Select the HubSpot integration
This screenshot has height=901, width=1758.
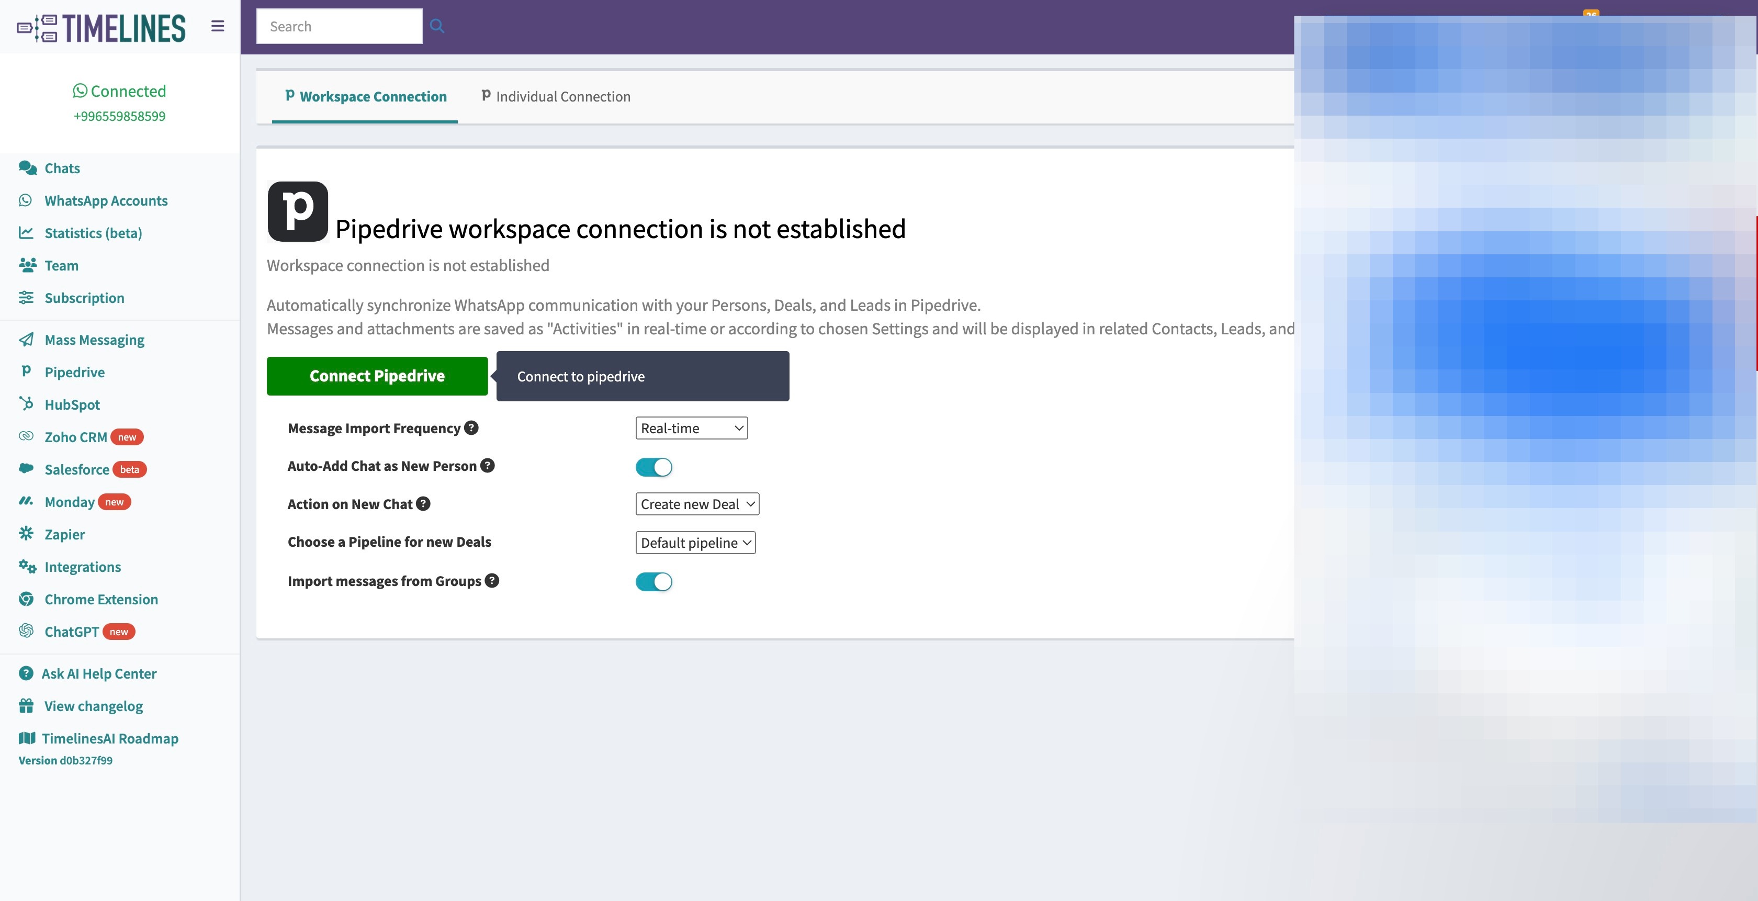click(x=71, y=404)
